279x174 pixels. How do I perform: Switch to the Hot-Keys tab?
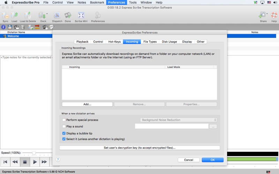click(114, 42)
